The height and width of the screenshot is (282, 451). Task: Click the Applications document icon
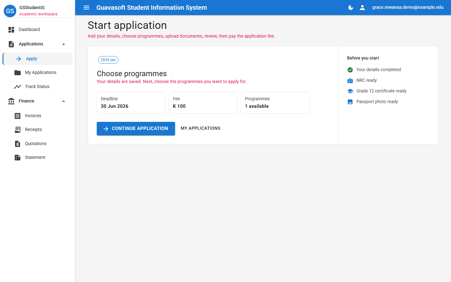[11, 44]
